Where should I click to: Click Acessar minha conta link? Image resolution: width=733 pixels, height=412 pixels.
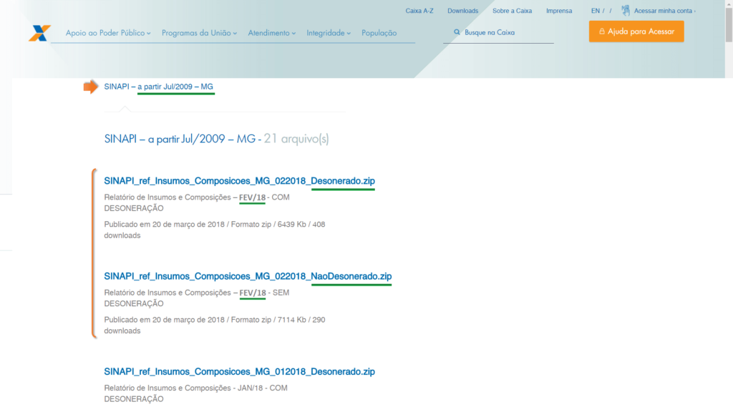[664, 11]
